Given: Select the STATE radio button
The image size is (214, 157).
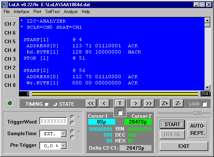Looking at the screenshot, I should pyautogui.click(x=55, y=104).
